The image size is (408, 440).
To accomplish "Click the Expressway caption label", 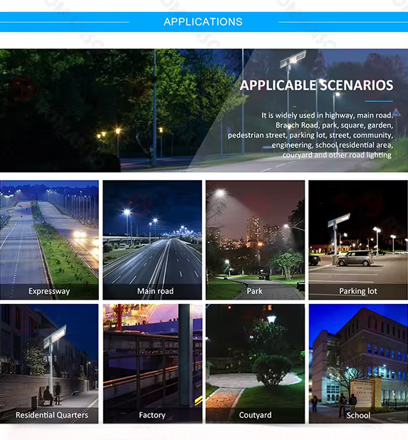I will (x=49, y=291).
